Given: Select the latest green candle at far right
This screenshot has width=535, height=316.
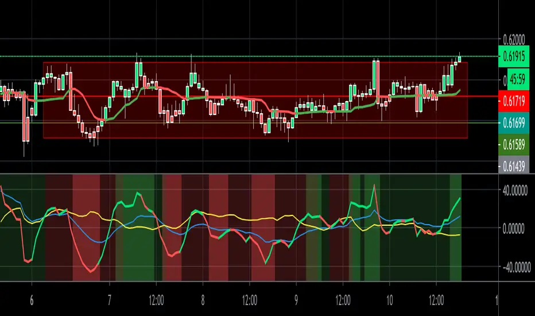Looking at the screenshot, I should (x=460, y=59).
